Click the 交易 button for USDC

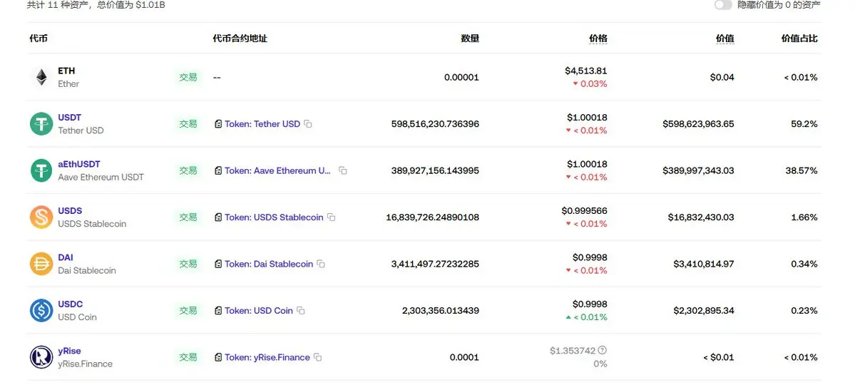[x=188, y=310]
